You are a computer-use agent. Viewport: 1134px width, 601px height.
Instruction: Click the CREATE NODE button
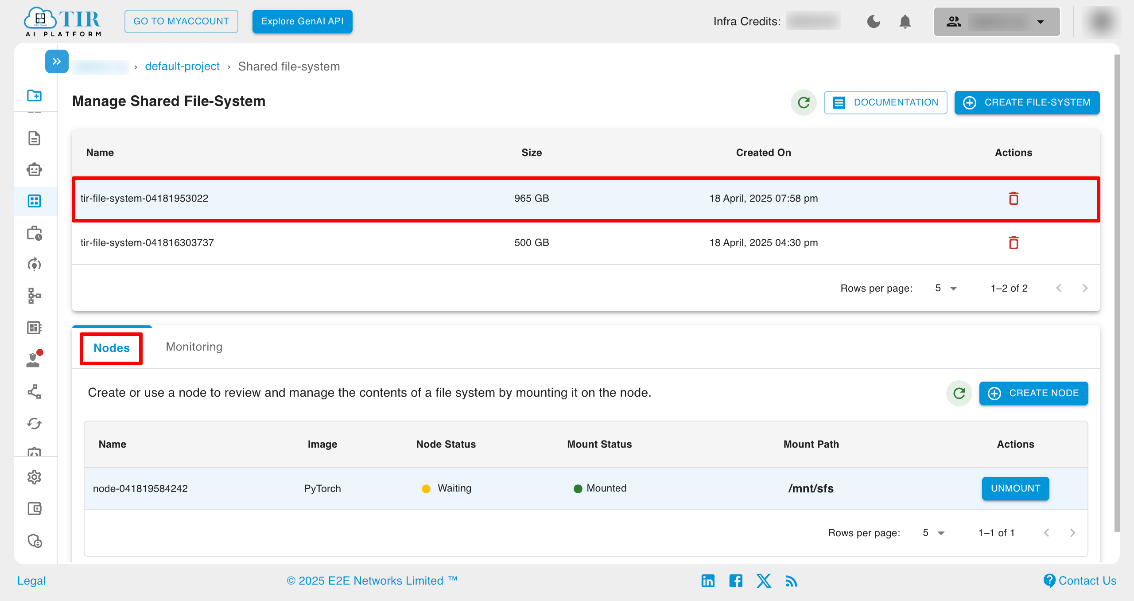pos(1033,393)
